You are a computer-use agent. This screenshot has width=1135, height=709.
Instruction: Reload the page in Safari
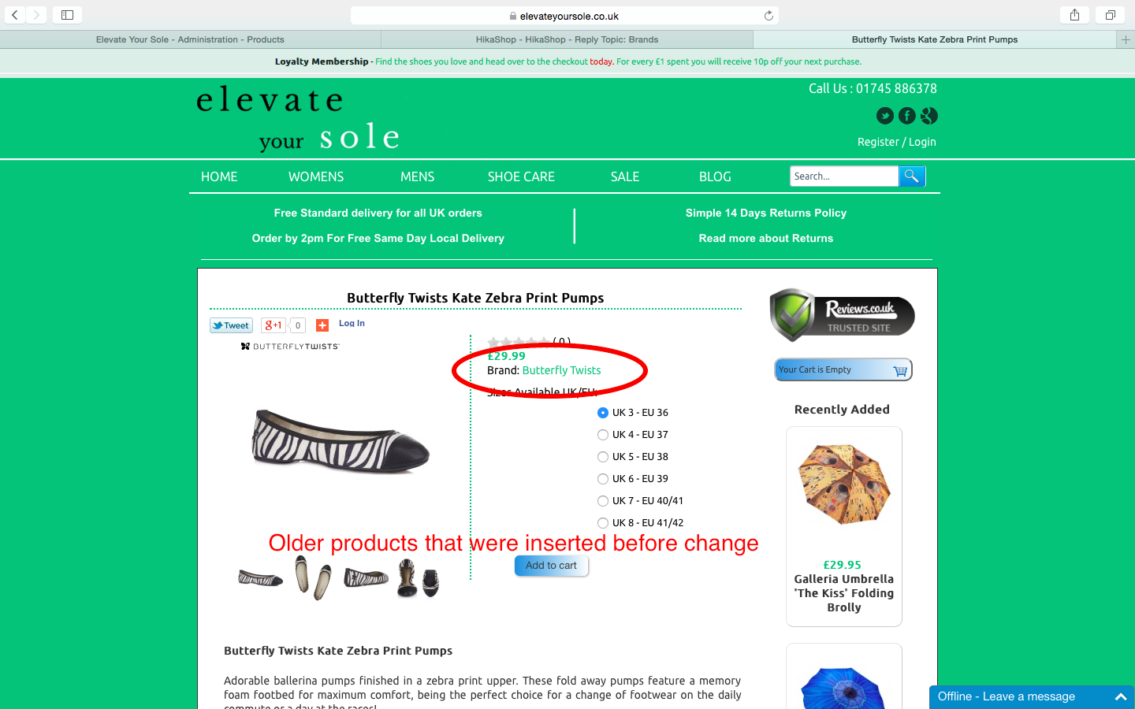(768, 16)
